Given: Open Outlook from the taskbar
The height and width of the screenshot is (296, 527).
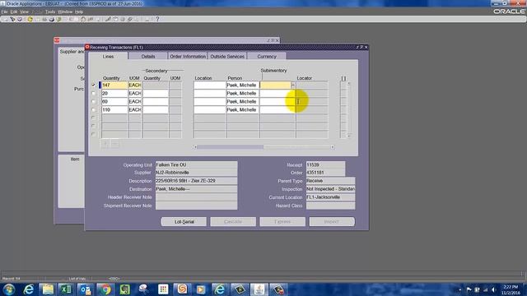Looking at the screenshot, I should [x=86, y=289].
